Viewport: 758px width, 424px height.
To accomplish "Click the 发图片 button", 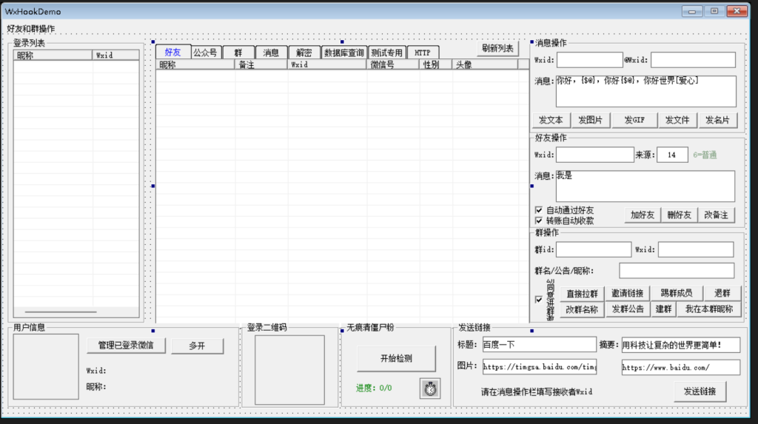I will 591,120.
